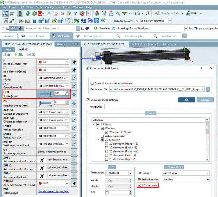Check the Active document checkbox
The height and width of the screenshot is (197, 218).
click(x=102, y=136)
